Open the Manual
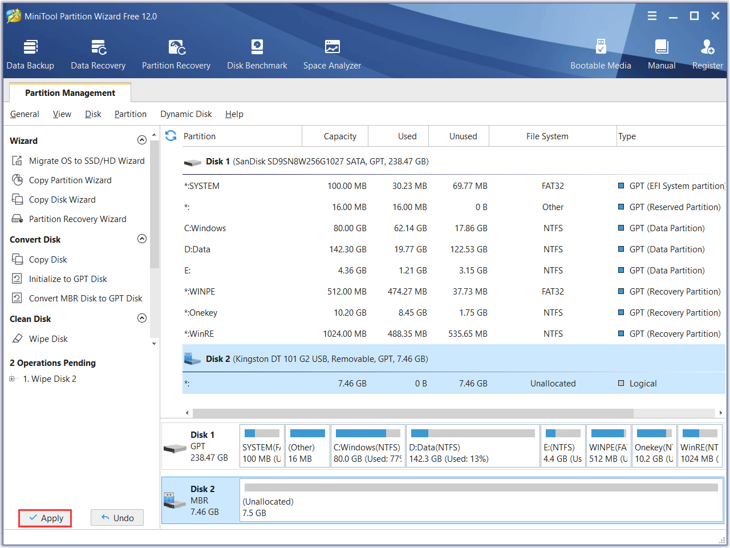This screenshot has width=730, height=548. (x=662, y=55)
